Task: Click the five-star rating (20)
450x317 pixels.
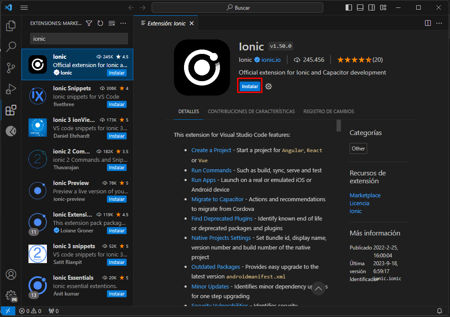Action: click(360, 60)
